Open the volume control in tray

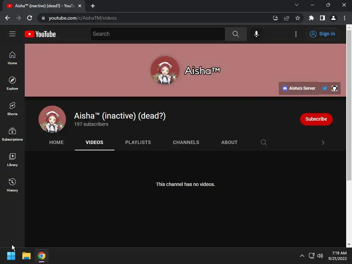click(x=320, y=256)
